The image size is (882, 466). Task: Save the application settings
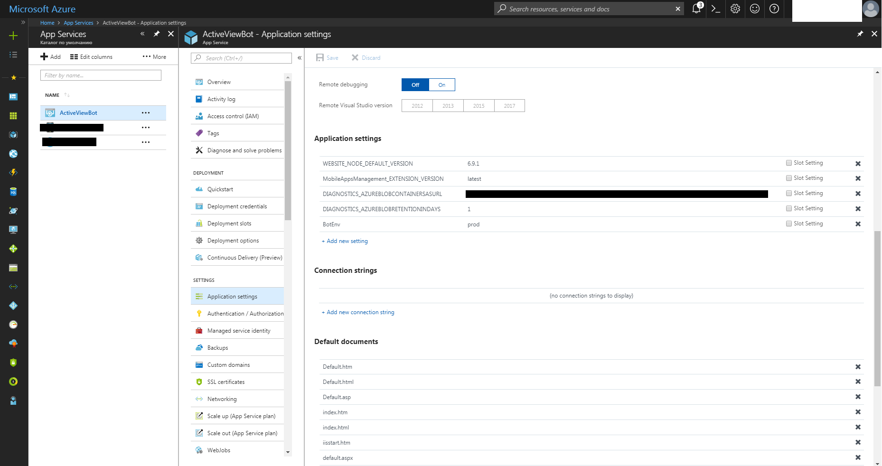click(x=327, y=57)
